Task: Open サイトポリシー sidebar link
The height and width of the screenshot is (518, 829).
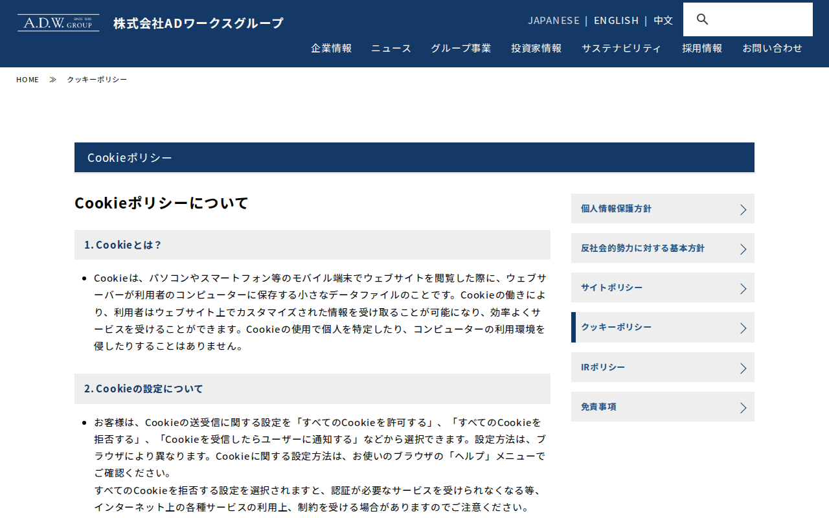Action: (x=663, y=287)
